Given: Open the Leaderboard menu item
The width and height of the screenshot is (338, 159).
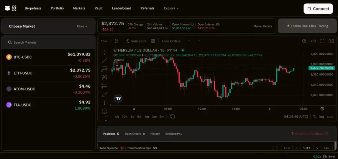Looking at the screenshot, I should click(121, 8).
